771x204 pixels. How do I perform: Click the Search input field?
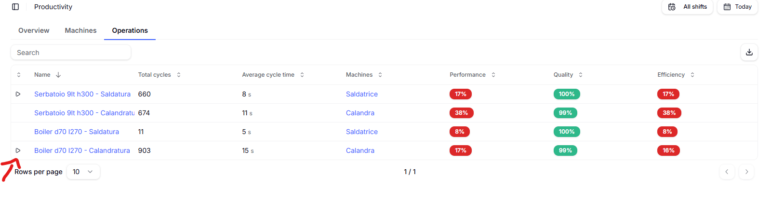click(71, 53)
